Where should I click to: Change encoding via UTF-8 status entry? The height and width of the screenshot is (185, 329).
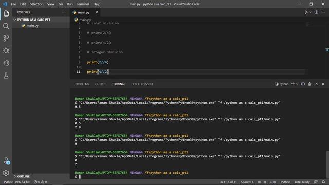[262, 182]
